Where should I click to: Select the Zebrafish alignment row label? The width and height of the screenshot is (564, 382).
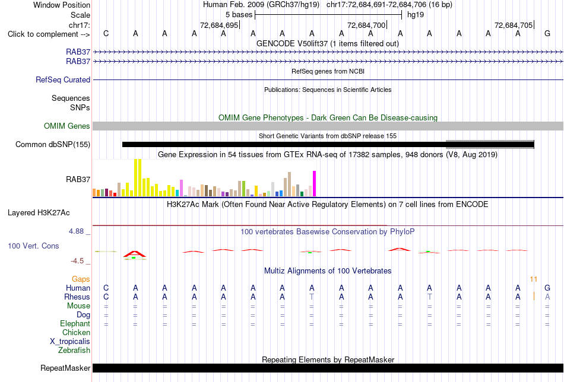(74, 350)
